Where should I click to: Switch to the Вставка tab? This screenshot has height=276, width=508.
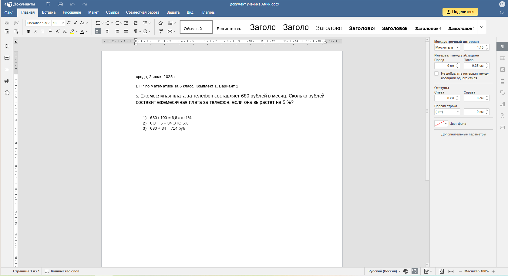(49, 12)
